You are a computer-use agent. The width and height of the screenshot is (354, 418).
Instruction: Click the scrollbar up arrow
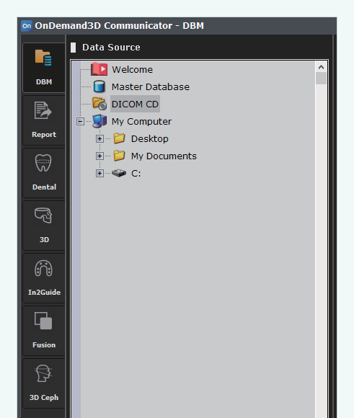pos(321,67)
